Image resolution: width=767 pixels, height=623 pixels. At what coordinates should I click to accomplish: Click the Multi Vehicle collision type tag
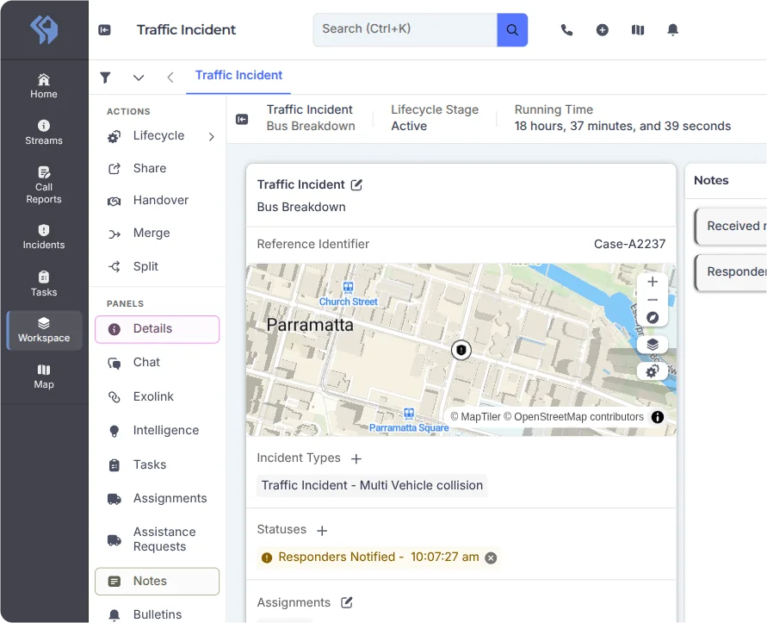point(372,485)
